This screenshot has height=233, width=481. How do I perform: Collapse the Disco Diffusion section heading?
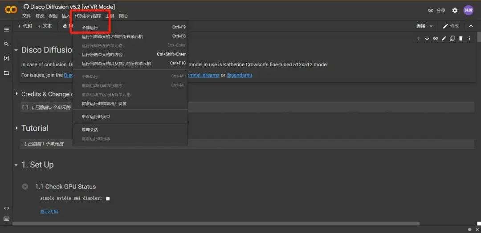coord(16,50)
